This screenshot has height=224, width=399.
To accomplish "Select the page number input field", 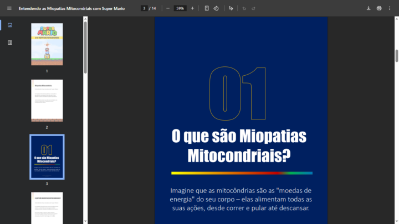I will [x=144, y=8].
